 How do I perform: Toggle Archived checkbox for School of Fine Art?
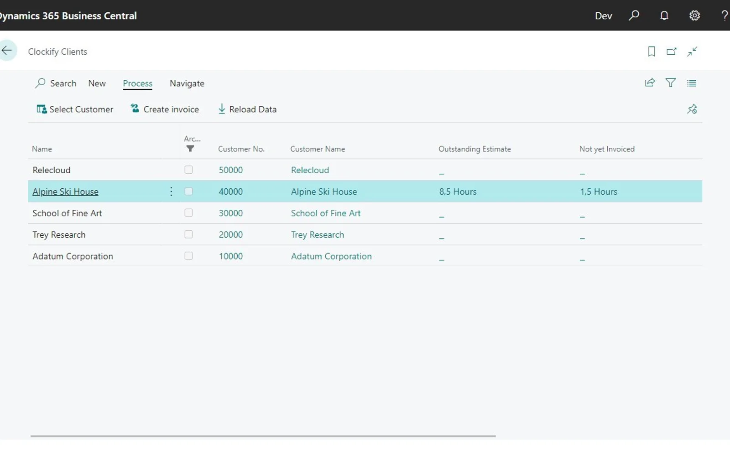click(x=188, y=213)
